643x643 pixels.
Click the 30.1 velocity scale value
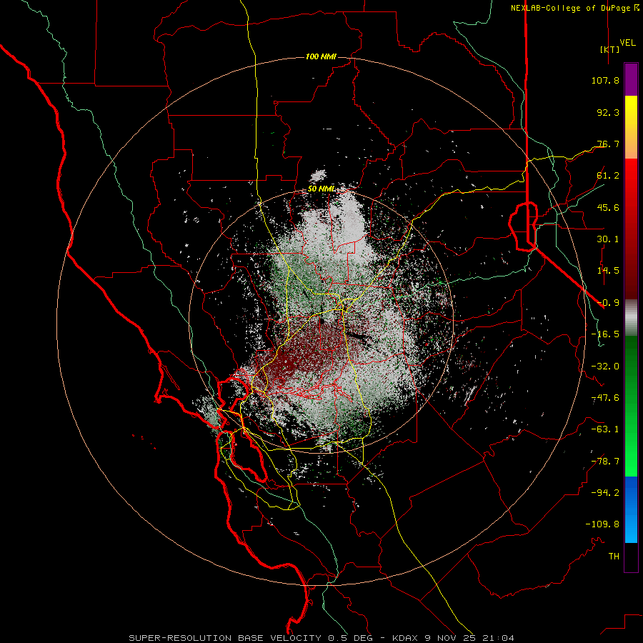tap(608, 239)
